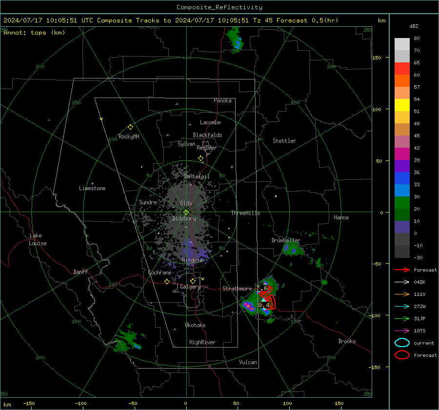Click the Blackfalds city label
The width and height of the screenshot is (439, 410).
click(x=207, y=135)
